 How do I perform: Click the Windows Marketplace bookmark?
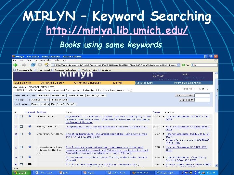point(64,70)
